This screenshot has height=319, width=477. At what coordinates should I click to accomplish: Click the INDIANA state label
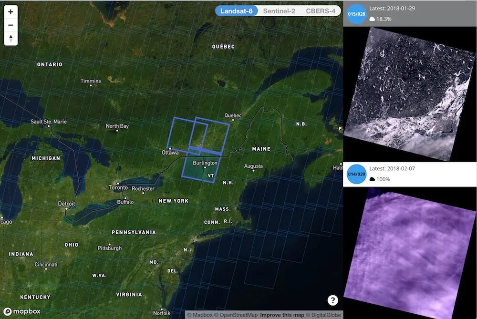[21, 254]
